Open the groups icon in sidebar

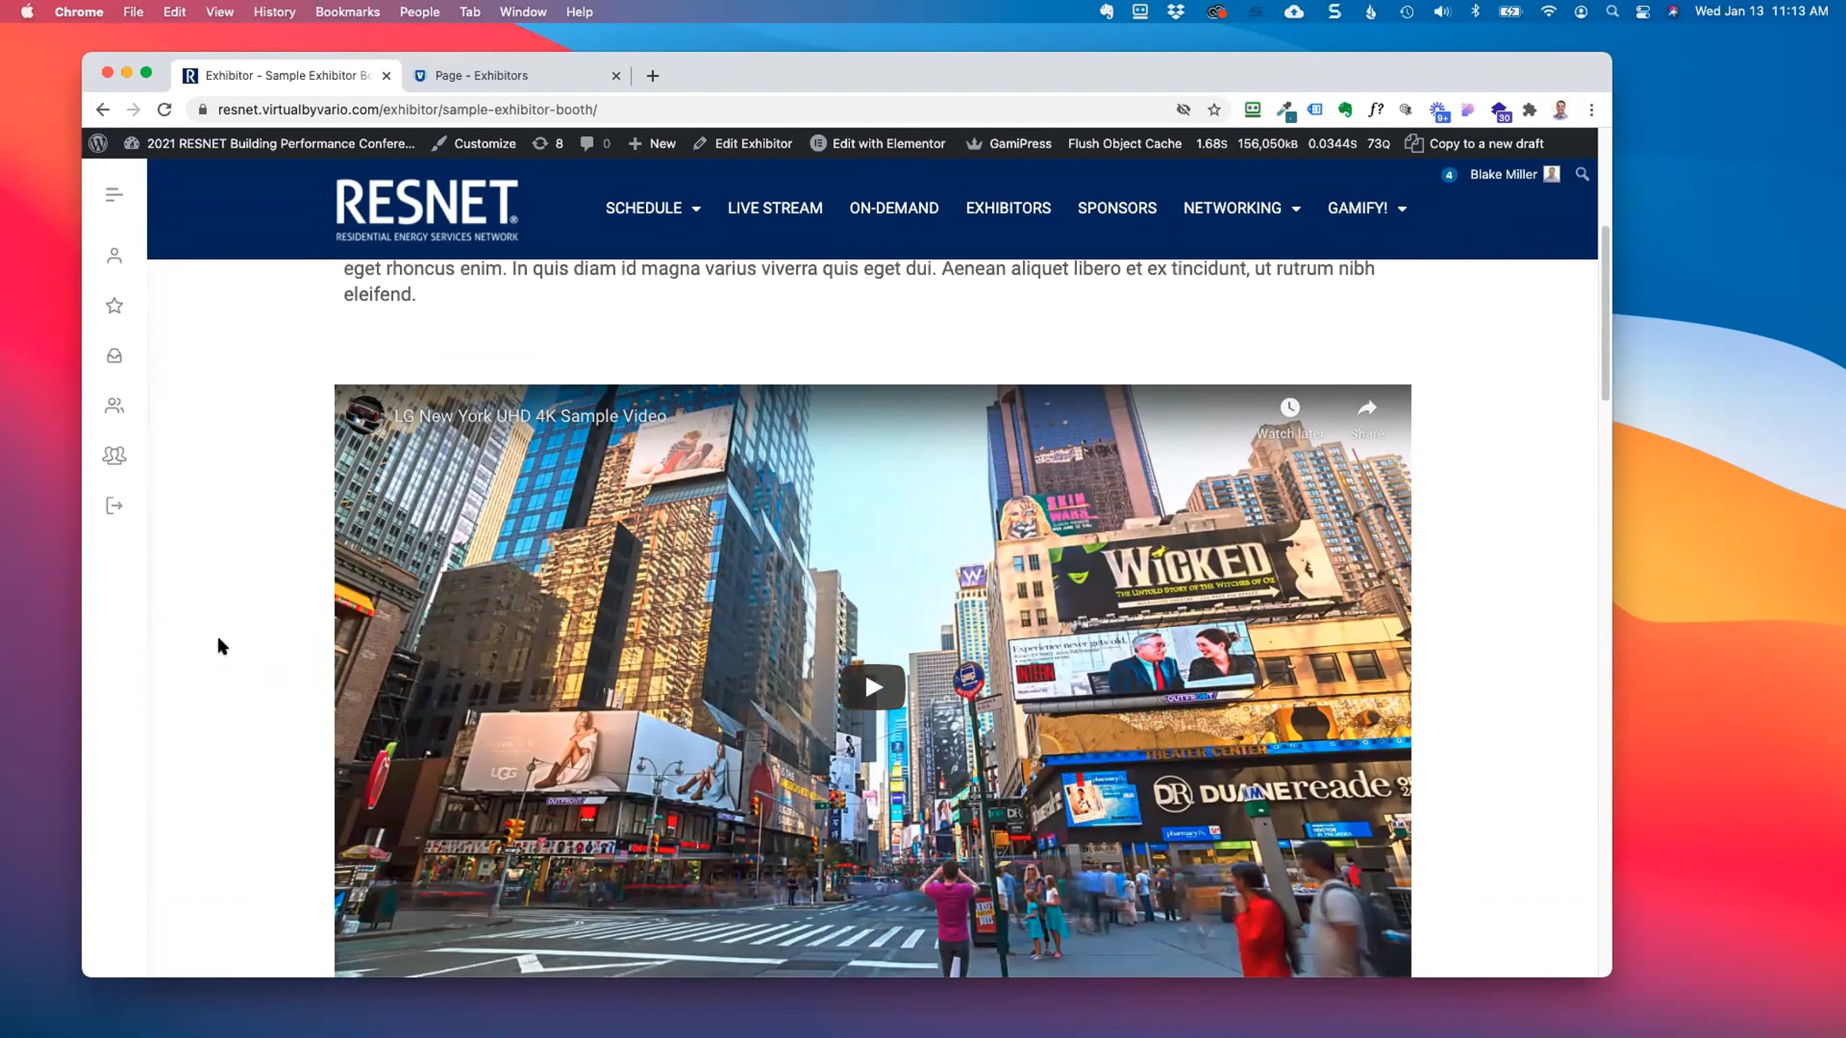(x=114, y=455)
